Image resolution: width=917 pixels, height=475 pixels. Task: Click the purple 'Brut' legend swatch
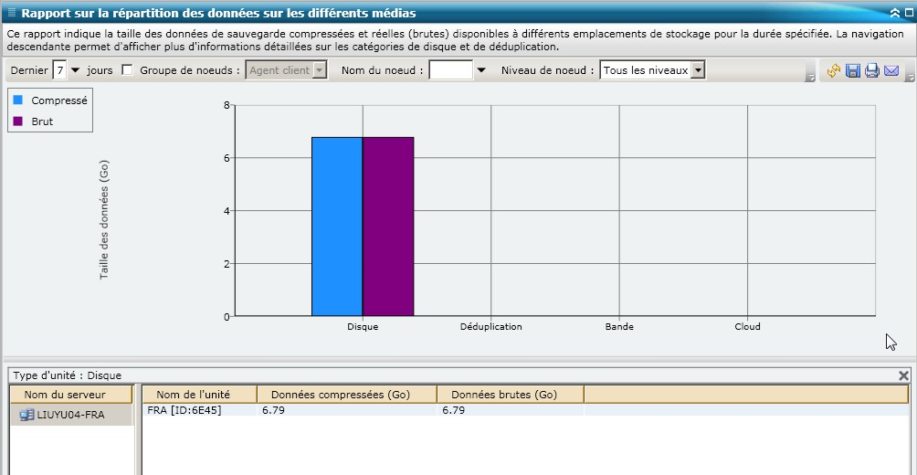[18, 121]
